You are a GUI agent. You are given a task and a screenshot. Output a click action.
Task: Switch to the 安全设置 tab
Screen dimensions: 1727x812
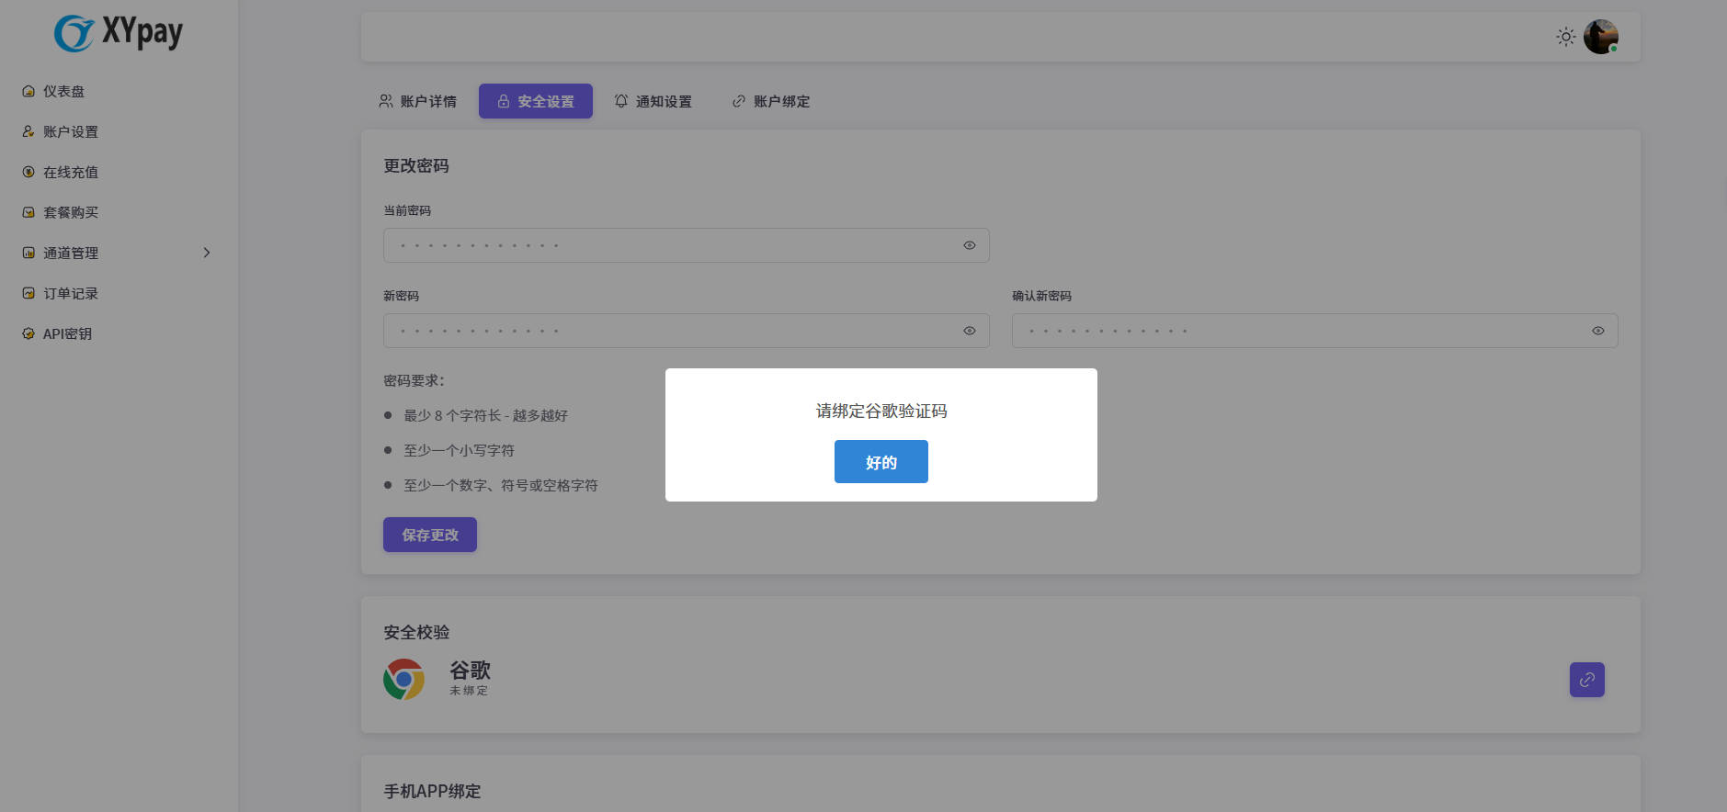[536, 101]
